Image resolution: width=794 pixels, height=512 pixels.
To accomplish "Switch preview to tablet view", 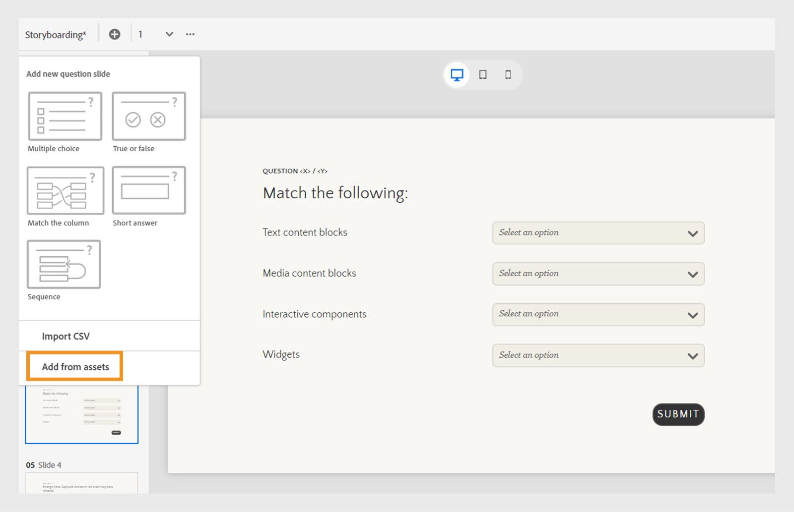I will click(482, 74).
